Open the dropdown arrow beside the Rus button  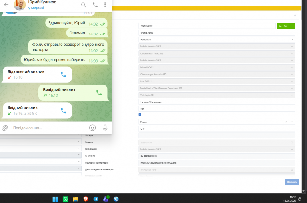pos(292,26)
